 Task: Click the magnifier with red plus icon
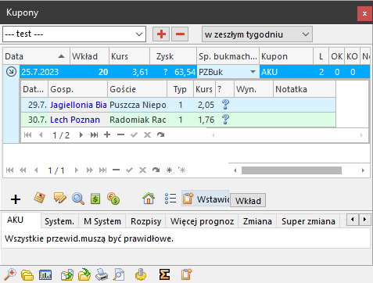10,274
